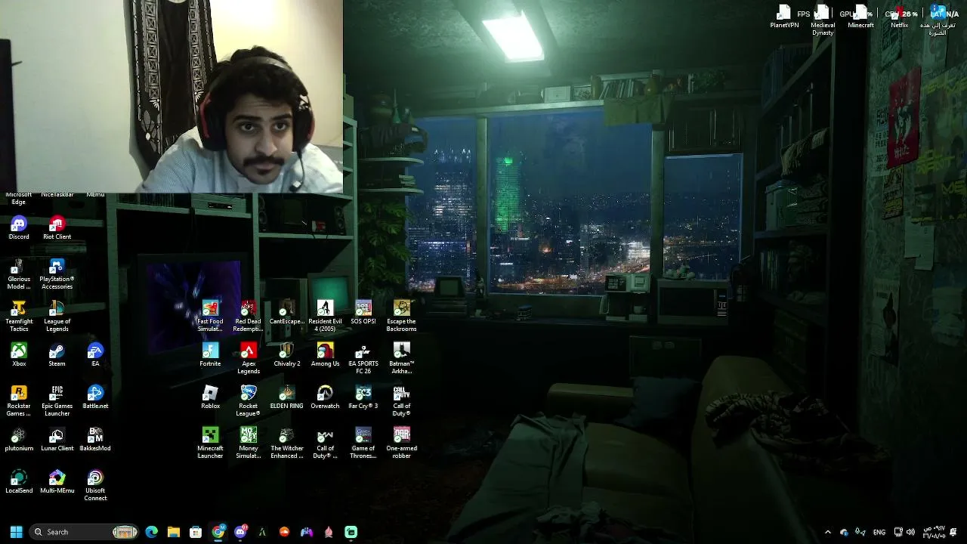Image resolution: width=967 pixels, height=544 pixels.
Task: Select the BakkesMod desktop icon
Action: 95,440
